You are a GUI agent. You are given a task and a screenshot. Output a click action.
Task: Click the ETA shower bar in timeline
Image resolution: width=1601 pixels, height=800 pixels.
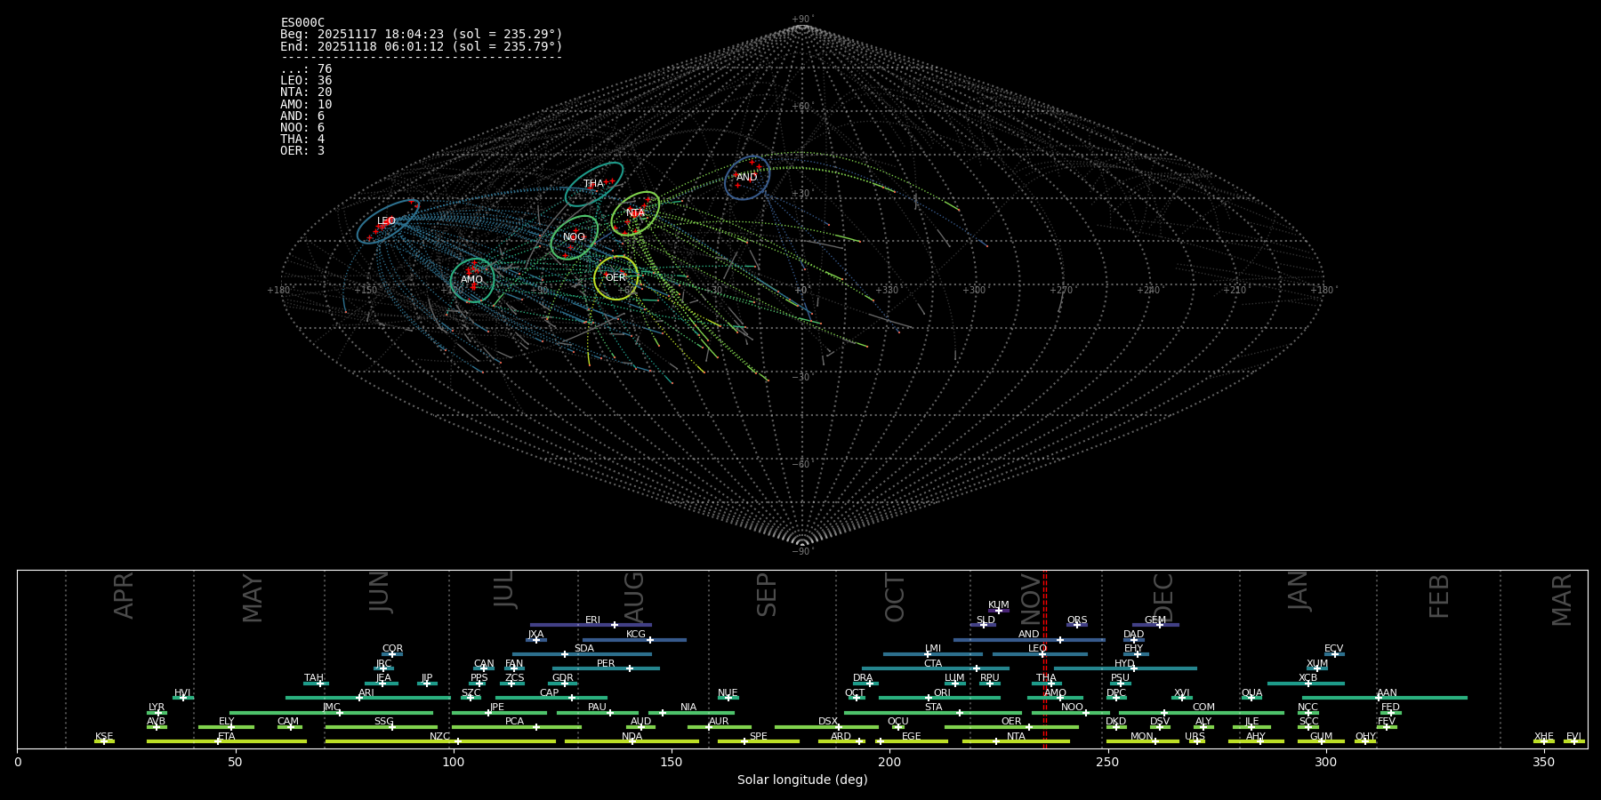coord(226,741)
